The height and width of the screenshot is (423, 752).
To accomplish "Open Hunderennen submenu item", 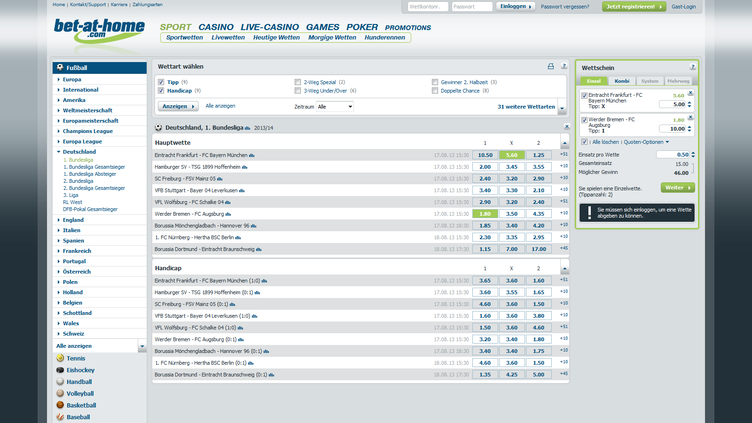I will [384, 38].
